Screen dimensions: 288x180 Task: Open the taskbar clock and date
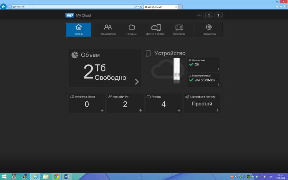pyautogui.click(x=280, y=177)
